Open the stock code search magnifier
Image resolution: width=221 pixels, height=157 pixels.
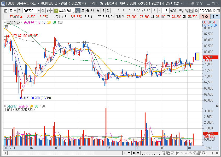pyautogui.click(x=43, y=11)
